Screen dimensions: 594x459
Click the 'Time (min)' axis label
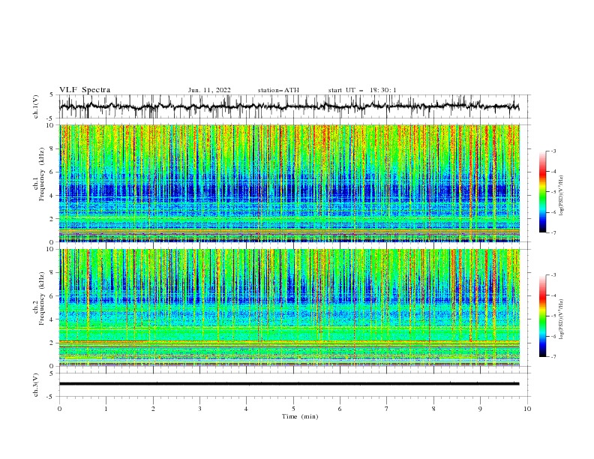[x=300, y=416]
